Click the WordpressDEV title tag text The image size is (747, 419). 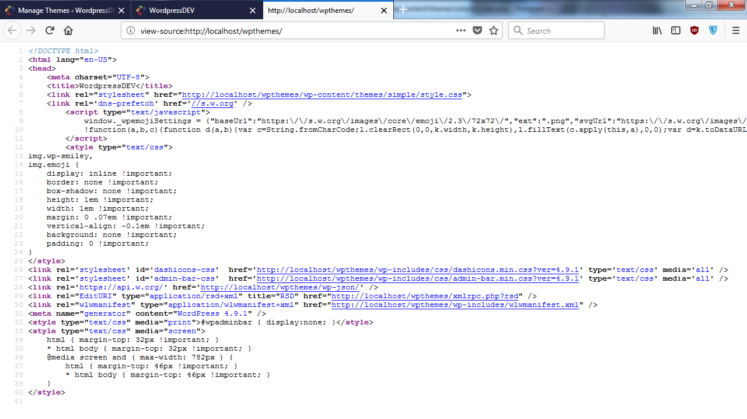tap(107, 86)
